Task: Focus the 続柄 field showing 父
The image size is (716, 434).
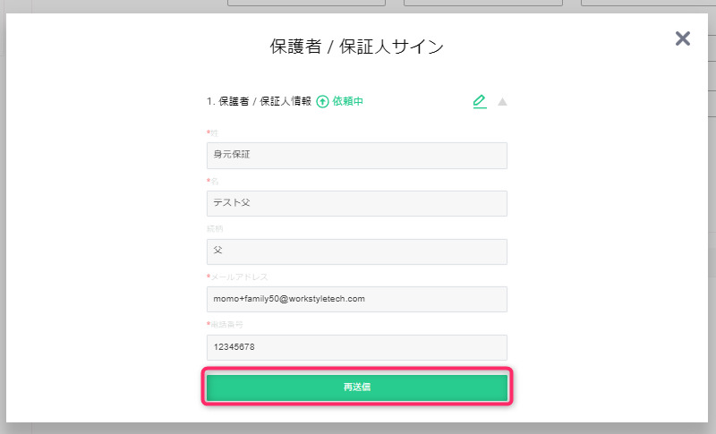Action: (356, 251)
